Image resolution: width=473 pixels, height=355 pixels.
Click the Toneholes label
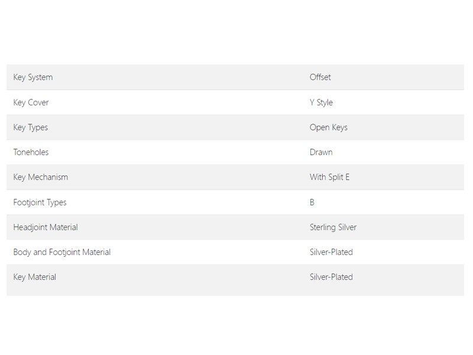(31, 152)
